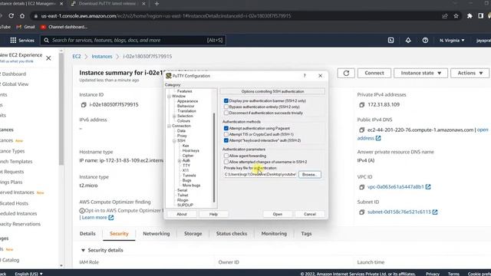The height and width of the screenshot is (276, 491).
Task: Copy the Public IPv4 DNS name
Action: (361, 130)
